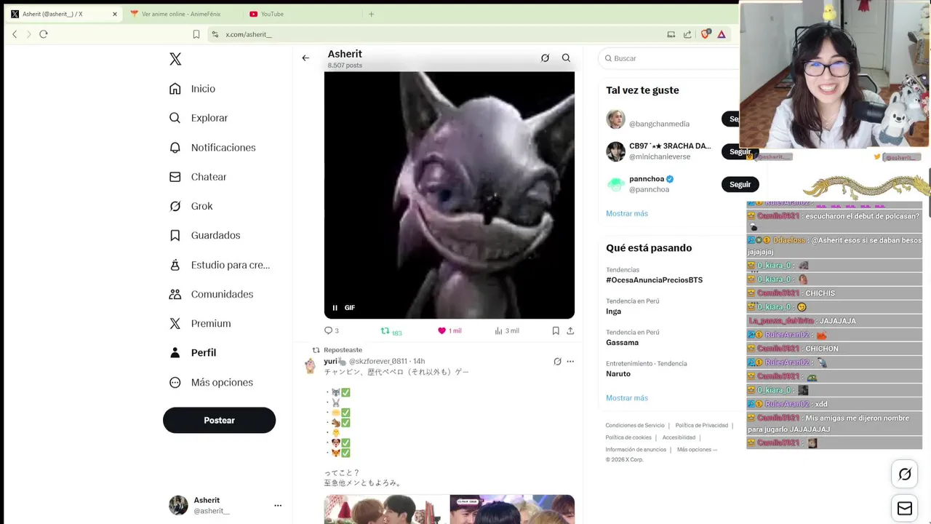The width and height of the screenshot is (931, 524).
Task: Expand footer Más opciones
Action: click(x=697, y=450)
